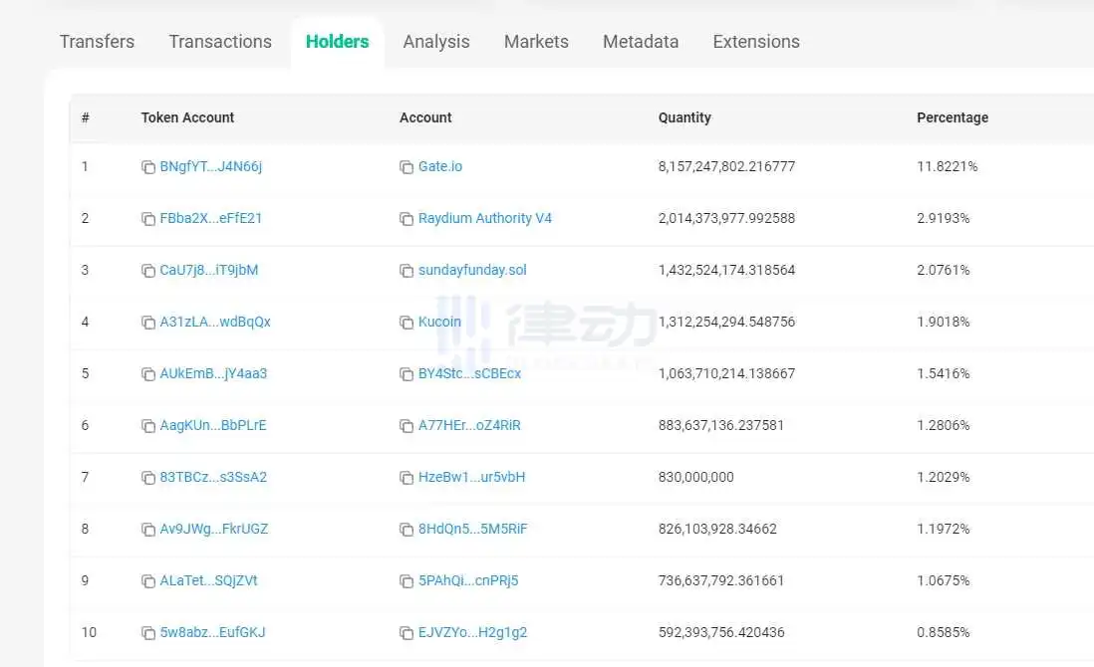Screen dimensions: 1094x667
Task: Select quantity 8,157,247,802.216777
Action: pyautogui.click(x=726, y=166)
